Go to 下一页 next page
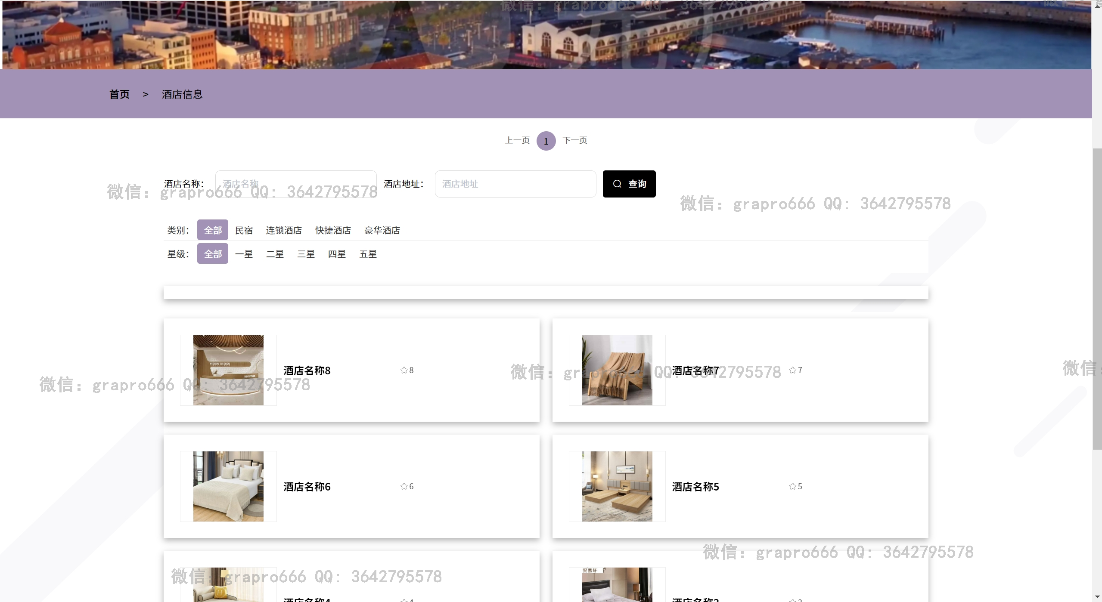Screen dimensions: 1102x602 tap(575, 140)
